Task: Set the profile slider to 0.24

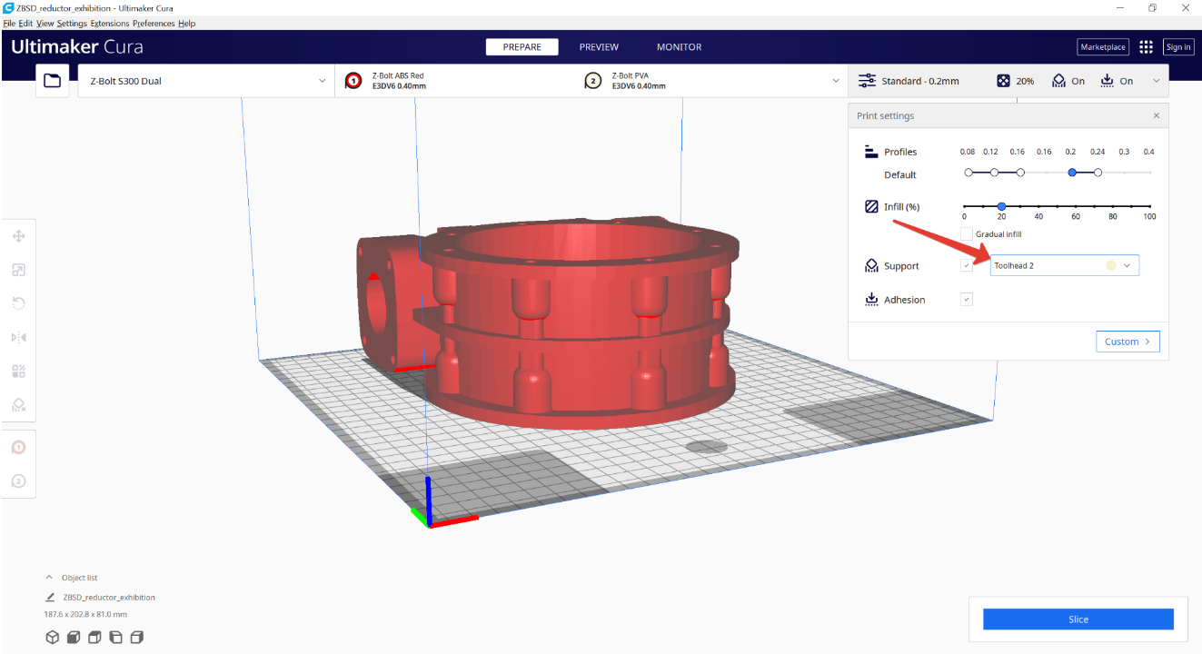Action: coord(1098,173)
